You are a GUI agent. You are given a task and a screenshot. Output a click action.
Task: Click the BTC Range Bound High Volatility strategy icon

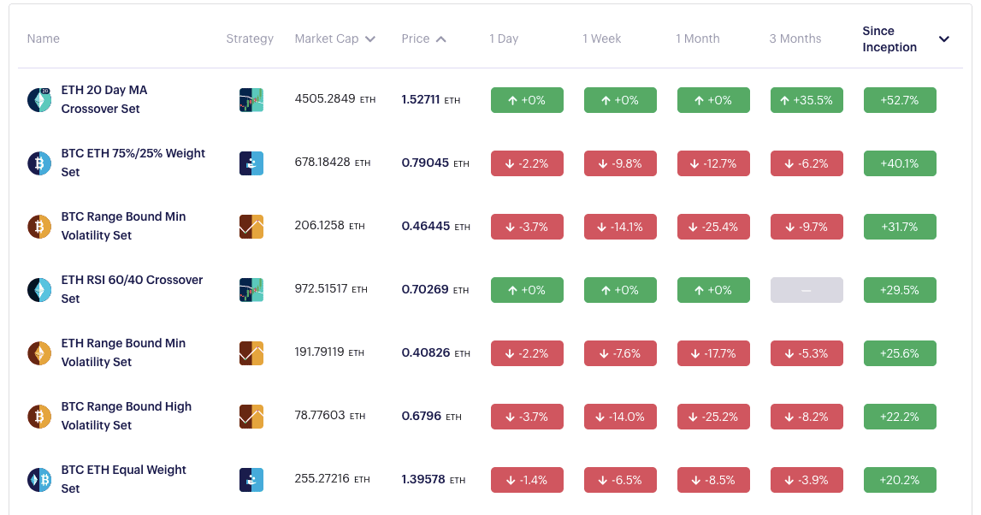(x=251, y=417)
